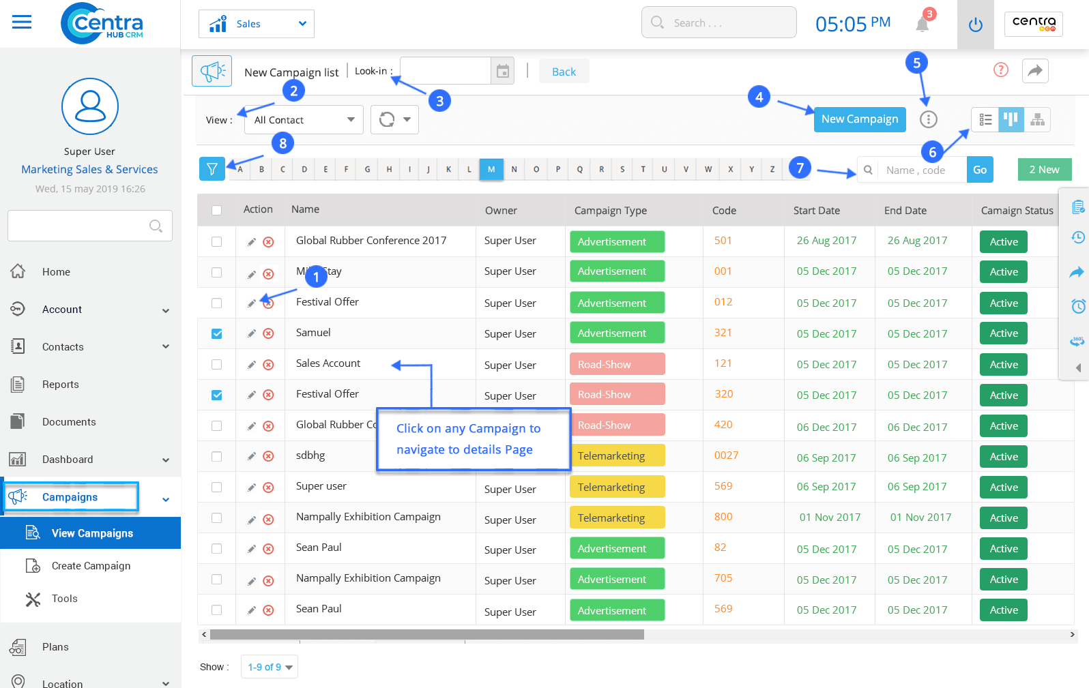1089x688 pixels.
Task: Select the Reports sidebar menu item
Action: [61, 385]
